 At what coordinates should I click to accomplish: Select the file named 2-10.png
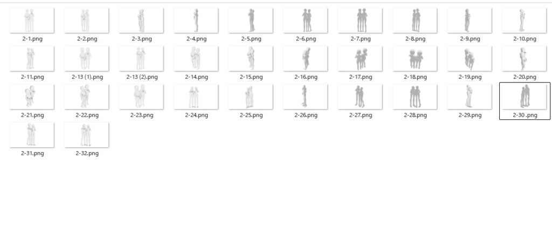tap(525, 21)
